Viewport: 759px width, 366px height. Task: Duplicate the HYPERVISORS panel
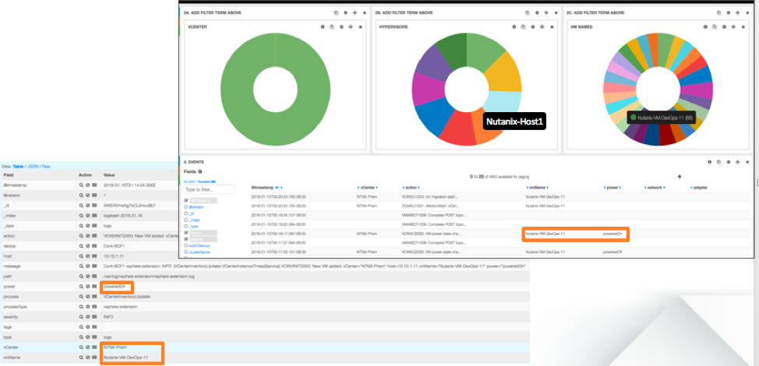pyautogui.click(x=523, y=27)
